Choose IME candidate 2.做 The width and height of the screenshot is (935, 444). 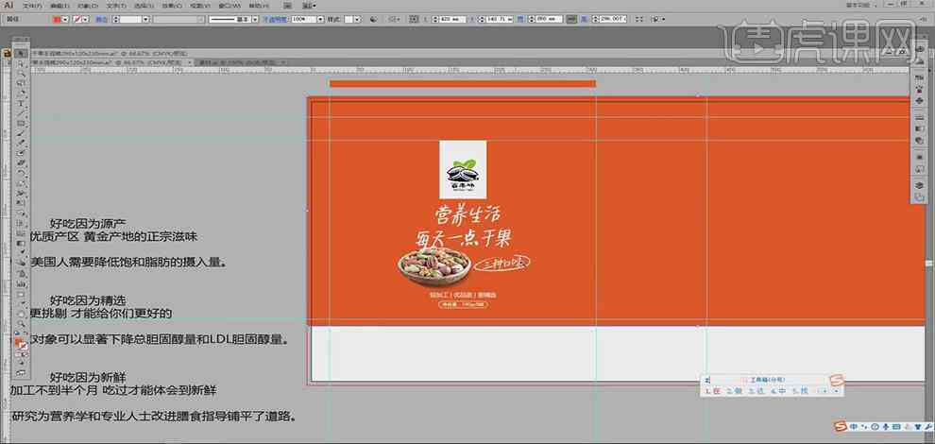click(x=734, y=391)
